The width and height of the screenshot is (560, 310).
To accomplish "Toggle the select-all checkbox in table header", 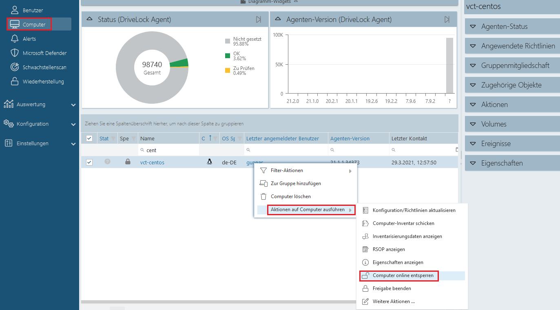I will click(89, 138).
